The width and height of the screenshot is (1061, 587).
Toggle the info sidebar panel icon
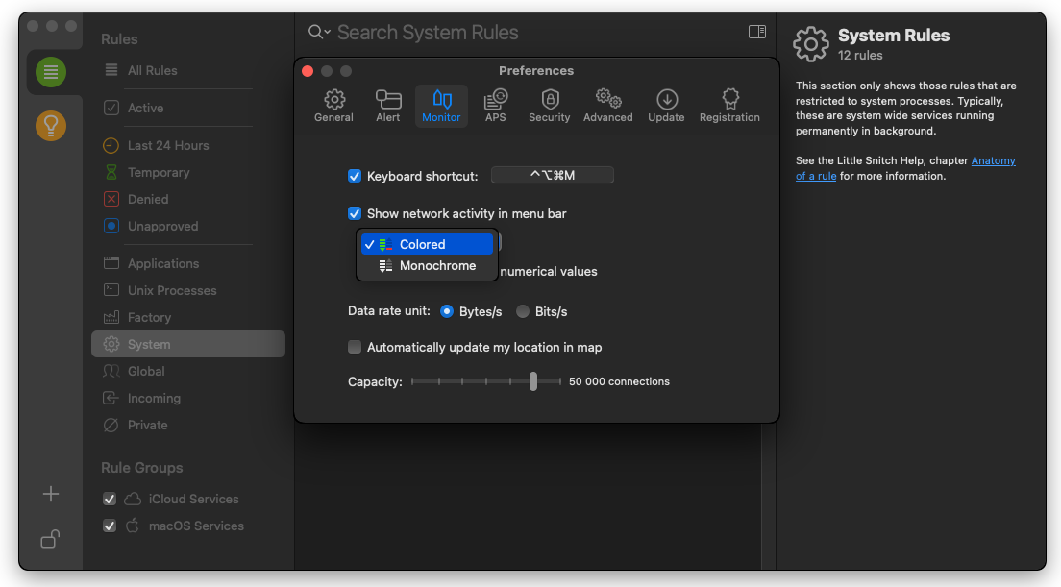coord(757,32)
